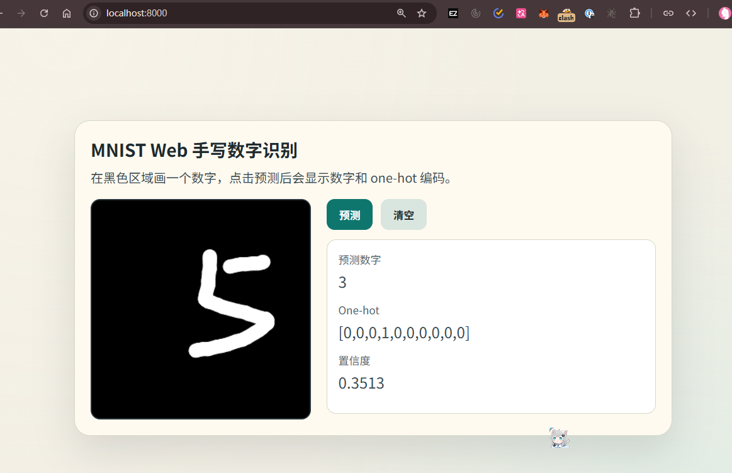Click the spiral extension icon

pos(476,13)
